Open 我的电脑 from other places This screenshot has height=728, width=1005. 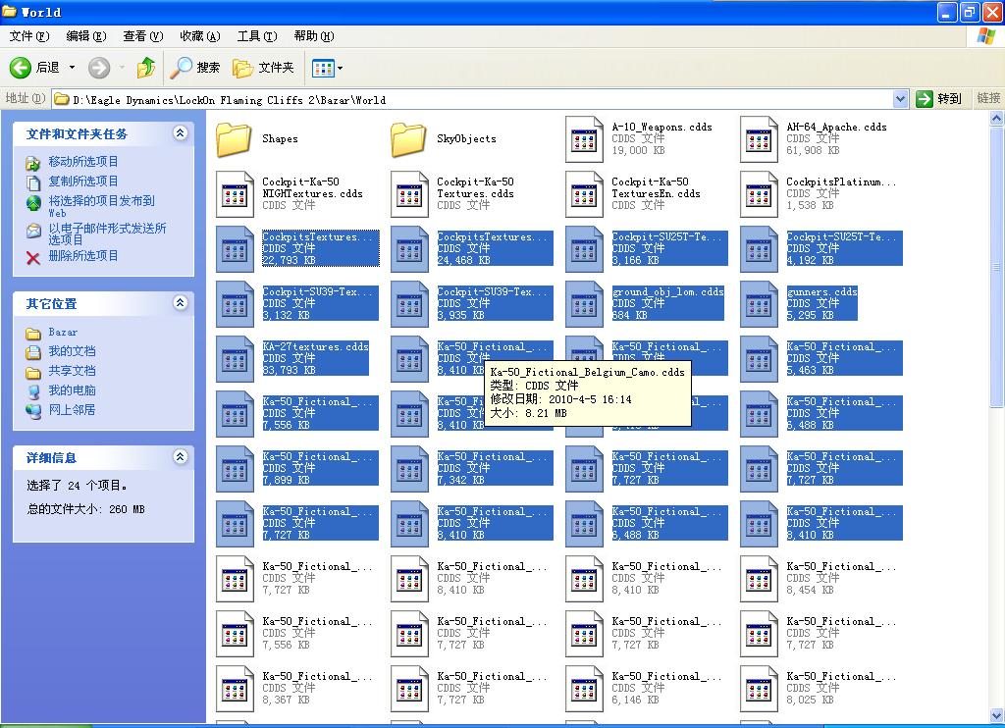tap(72, 390)
